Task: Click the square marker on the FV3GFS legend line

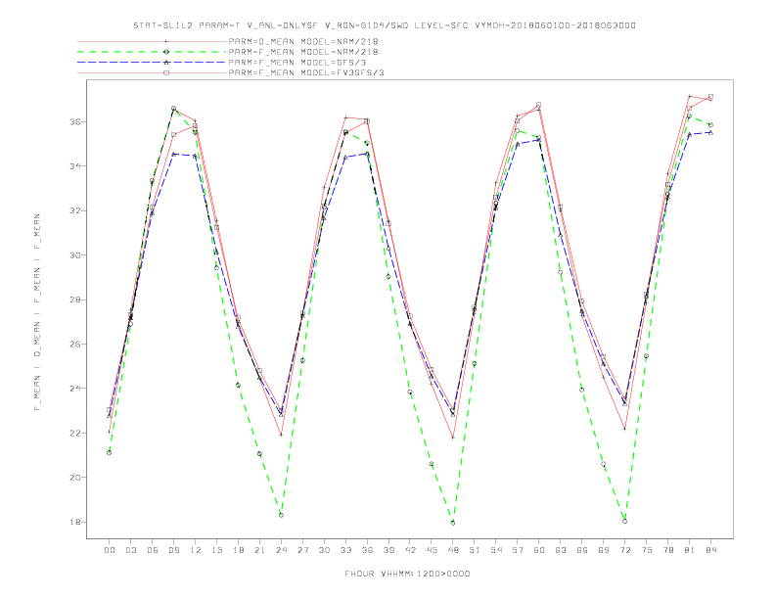Action: pyautogui.click(x=166, y=72)
